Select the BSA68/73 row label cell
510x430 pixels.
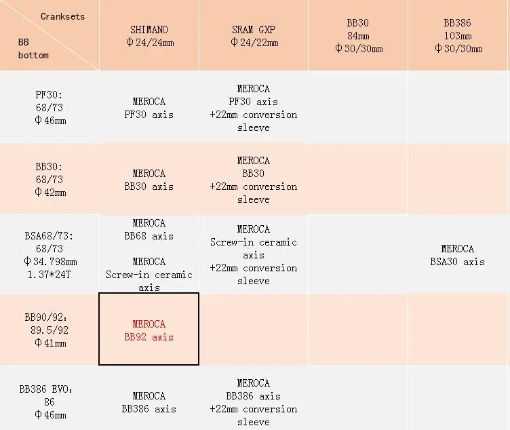pyautogui.click(x=50, y=254)
